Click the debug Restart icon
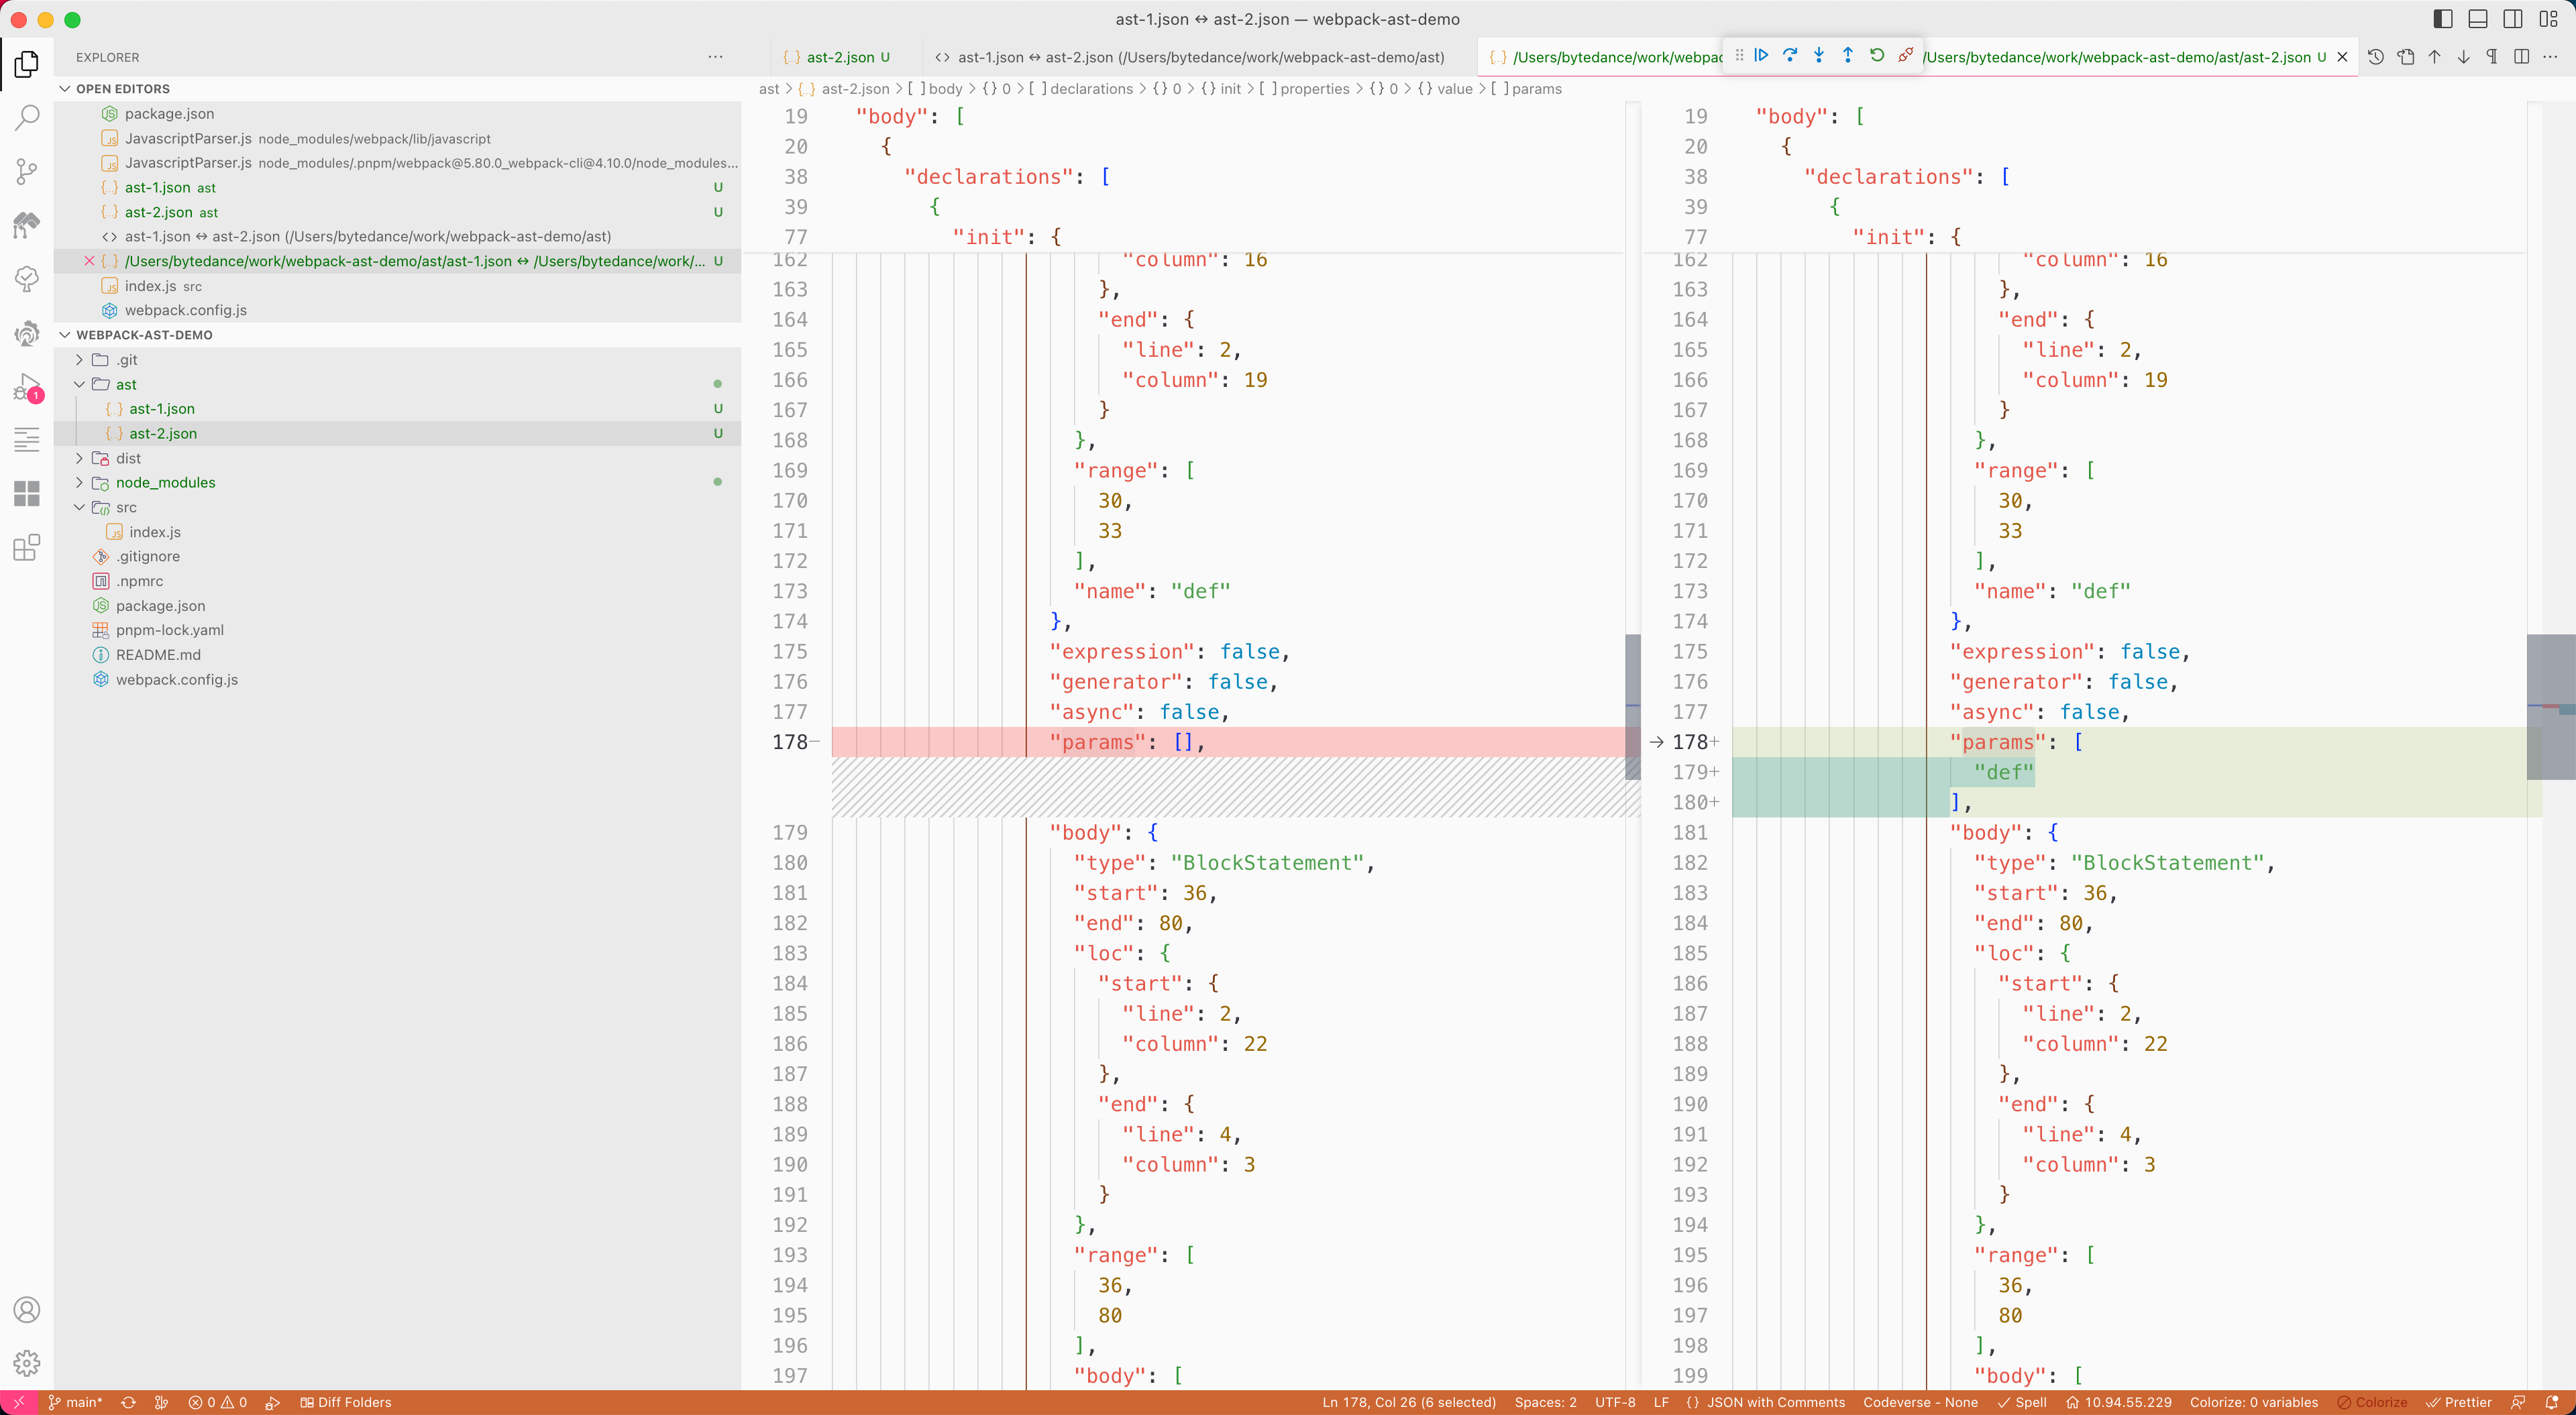The image size is (2576, 1415). tap(1877, 56)
